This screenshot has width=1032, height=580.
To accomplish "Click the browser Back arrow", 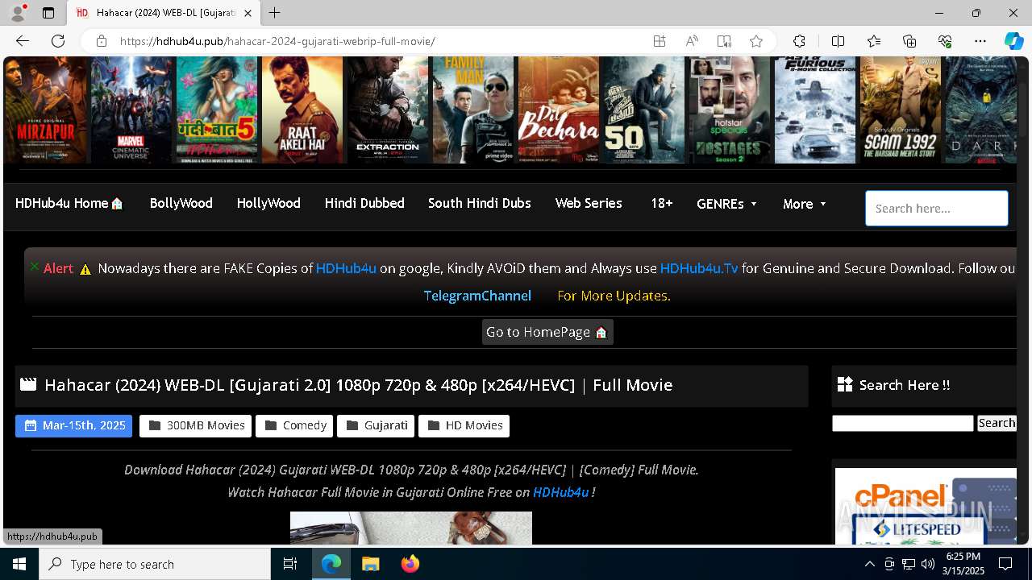I will coord(23,41).
